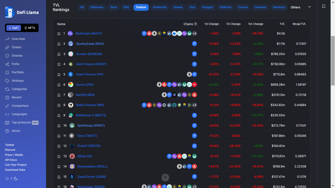Select the Solana chain tab

point(178,7)
